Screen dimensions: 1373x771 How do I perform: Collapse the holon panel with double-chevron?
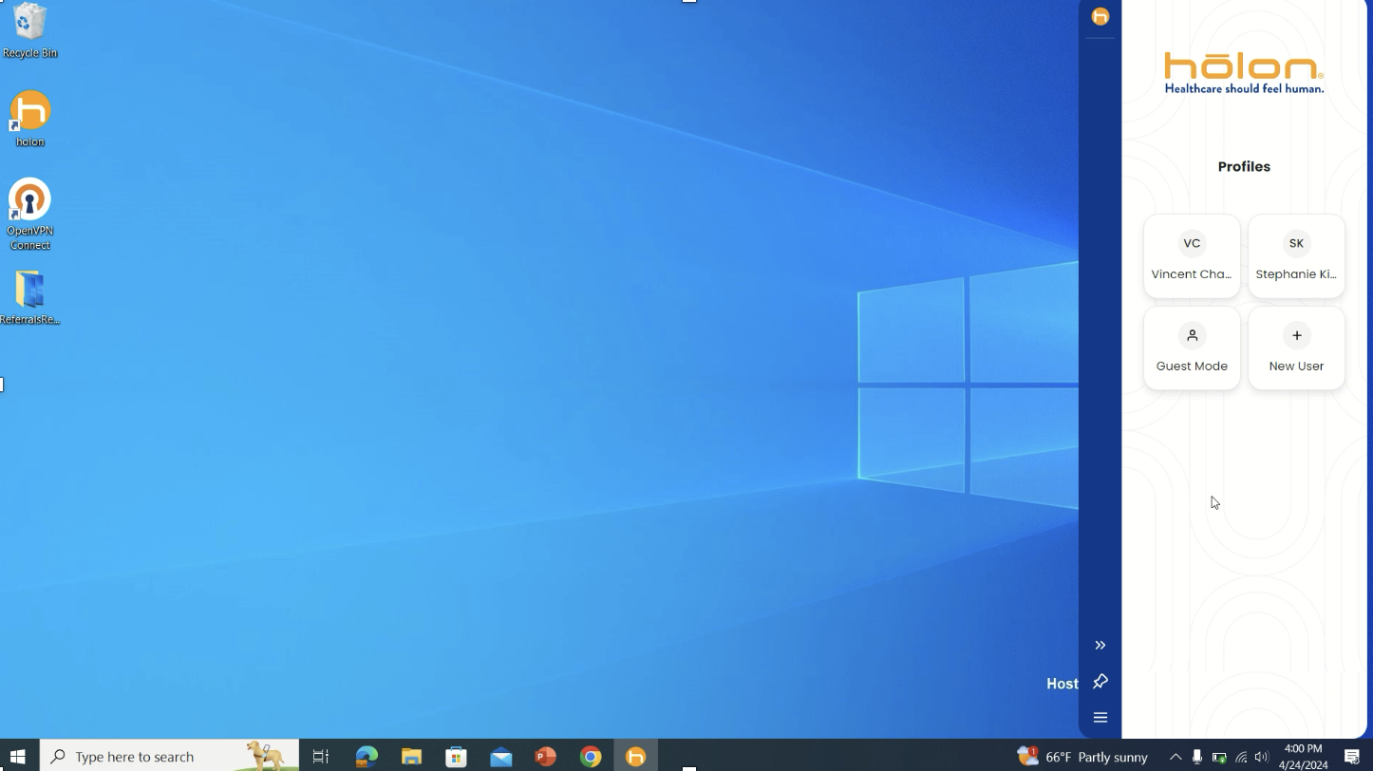pos(1100,645)
